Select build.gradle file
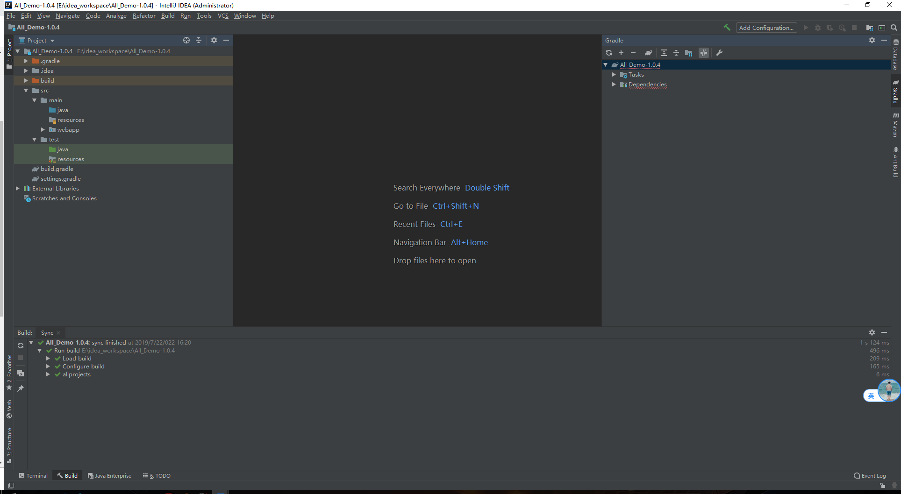Image resolution: width=901 pixels, height=494 pixels. [x=52, y=169]
